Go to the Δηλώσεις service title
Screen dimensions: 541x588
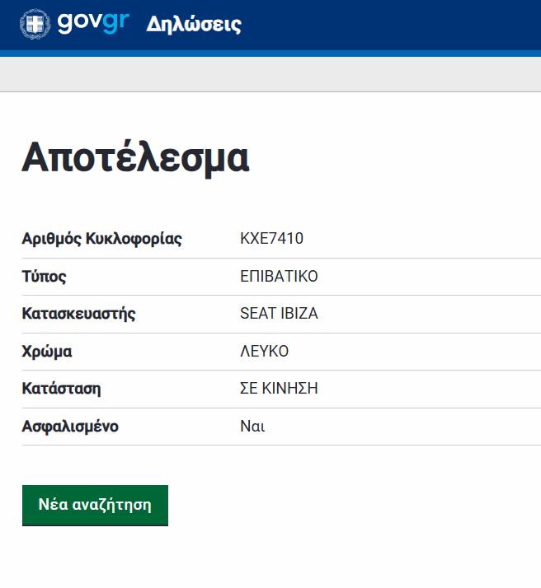194,25
